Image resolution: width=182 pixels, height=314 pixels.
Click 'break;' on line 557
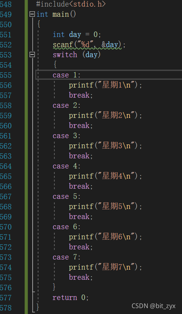tap(81, 95)
